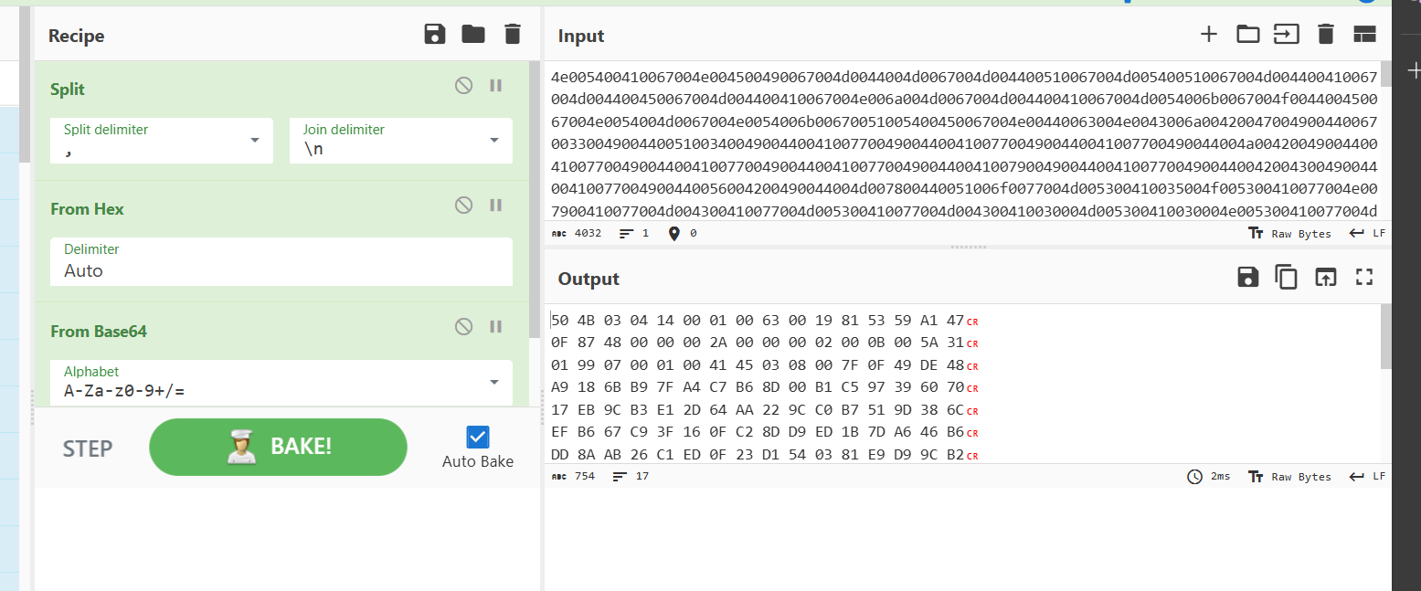Open file as input icon
Viewport: 1421px width, 591px height.
1247,35
